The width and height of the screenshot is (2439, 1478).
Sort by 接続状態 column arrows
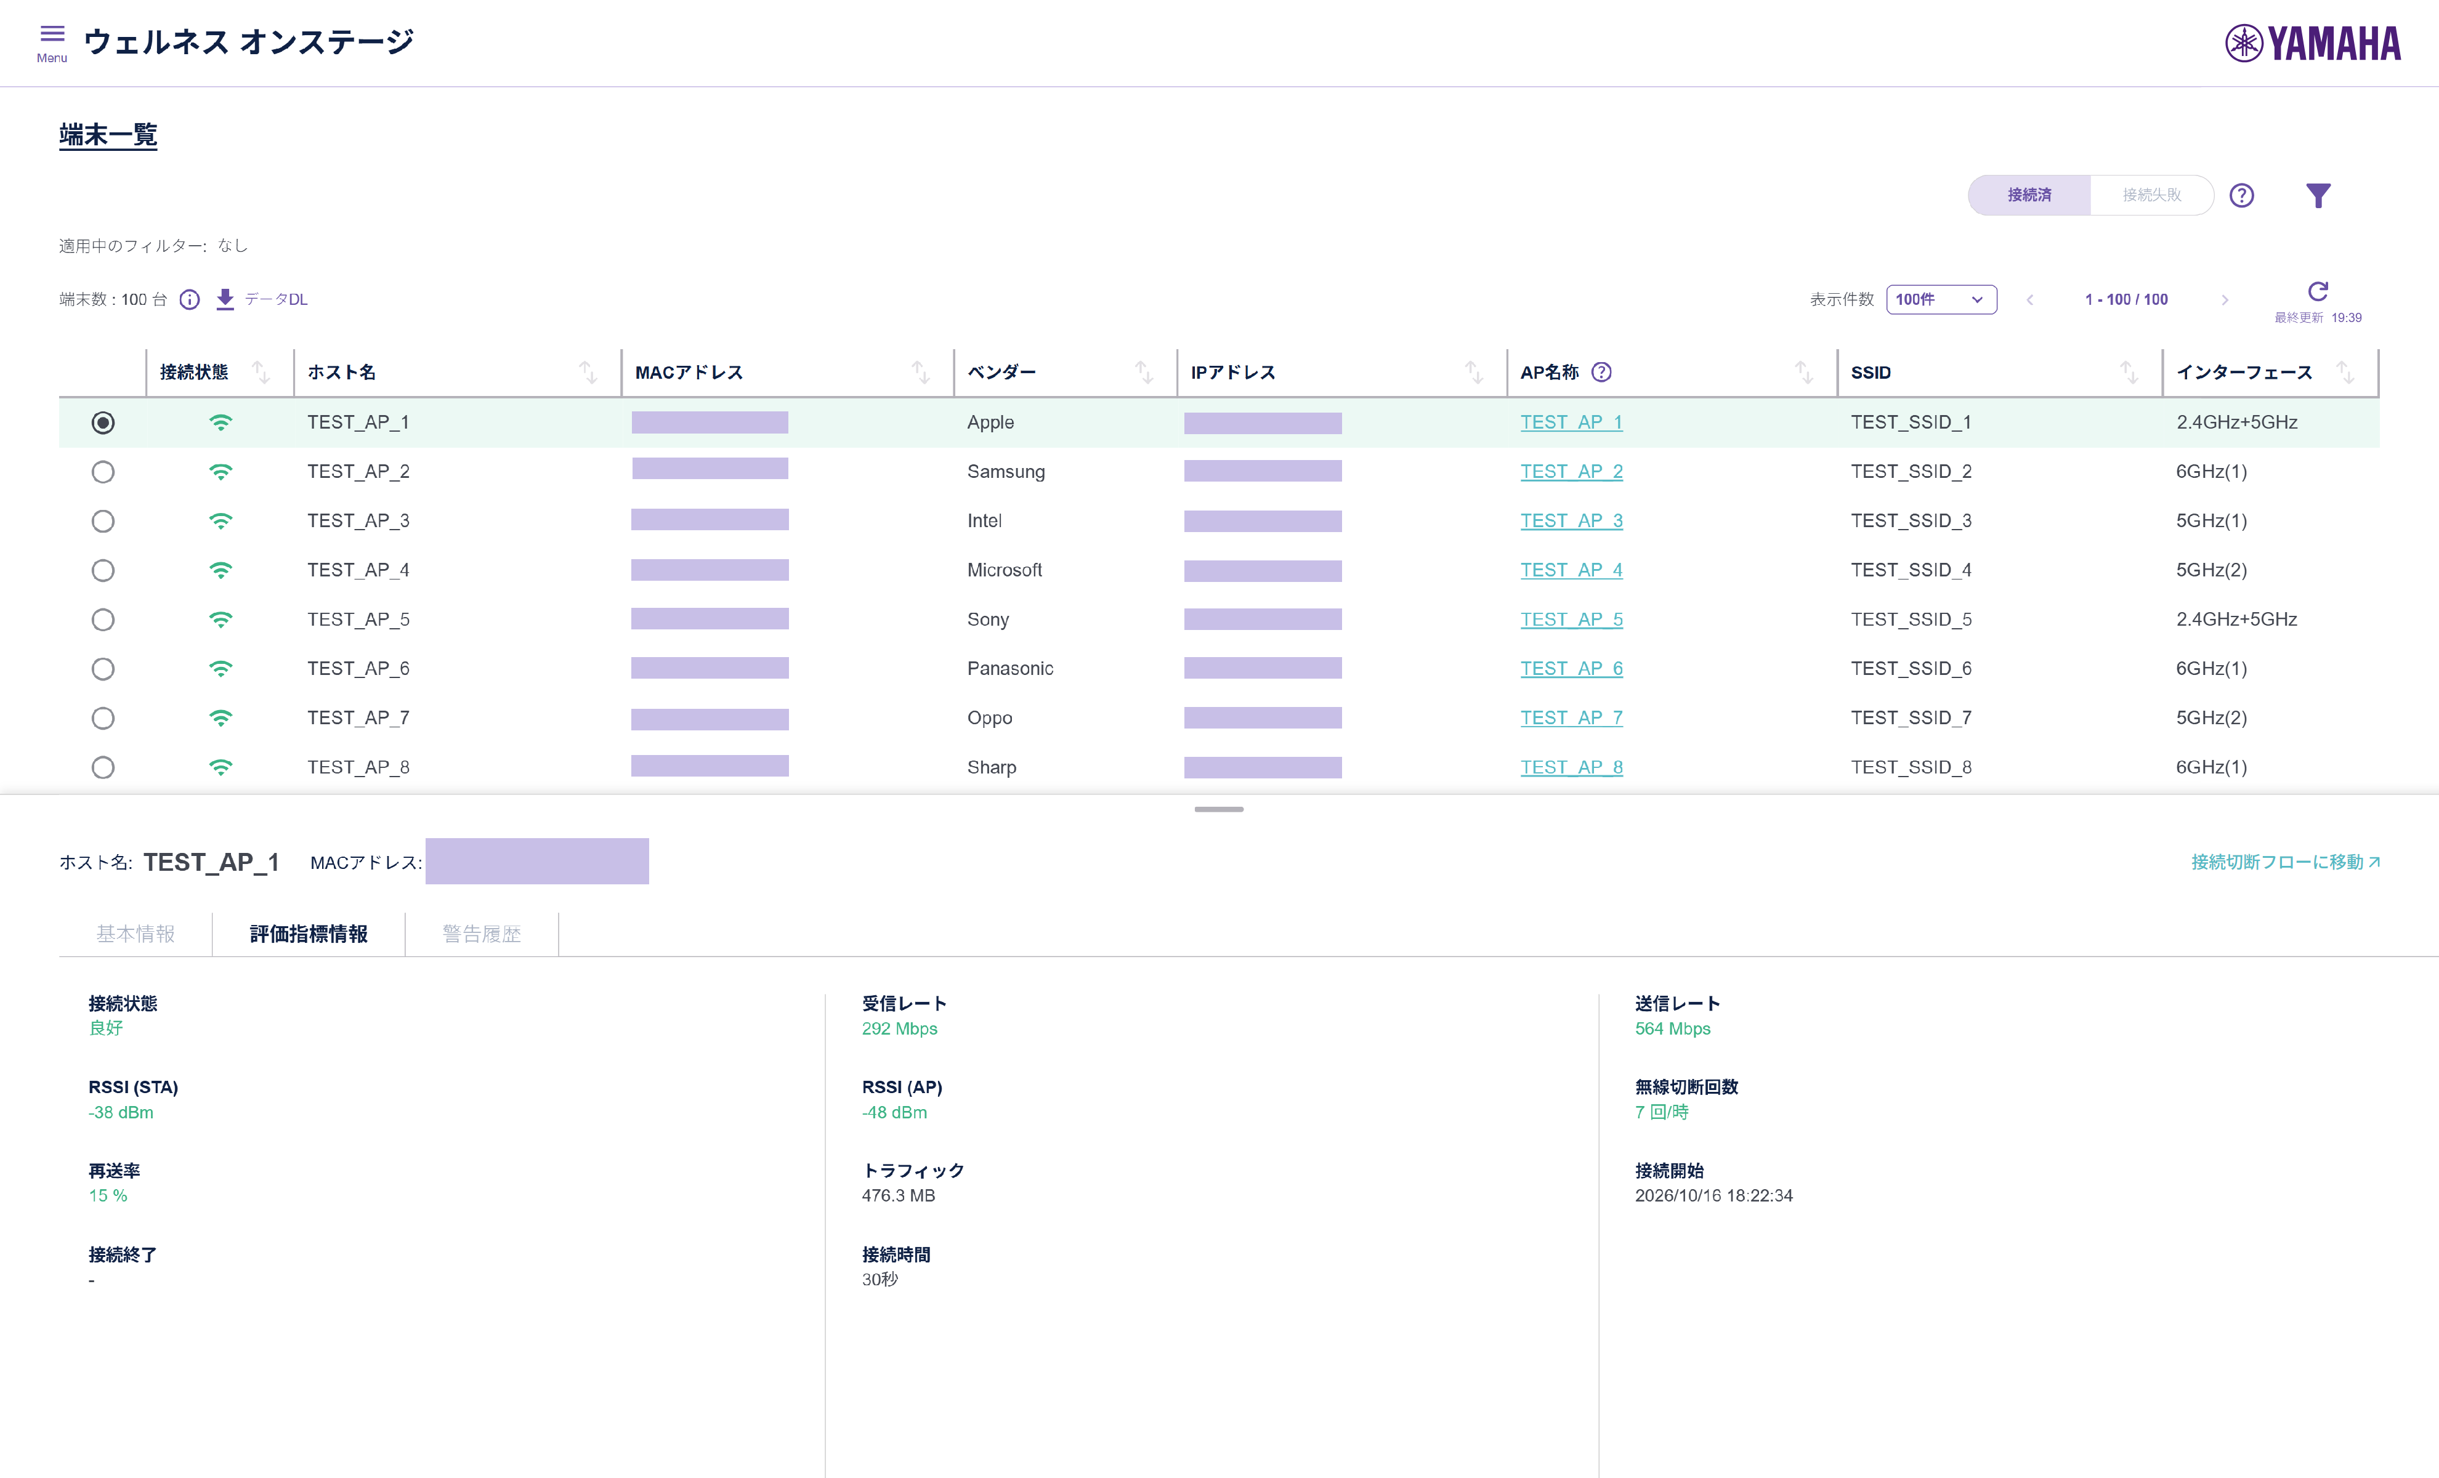click(x=261, y=372)
